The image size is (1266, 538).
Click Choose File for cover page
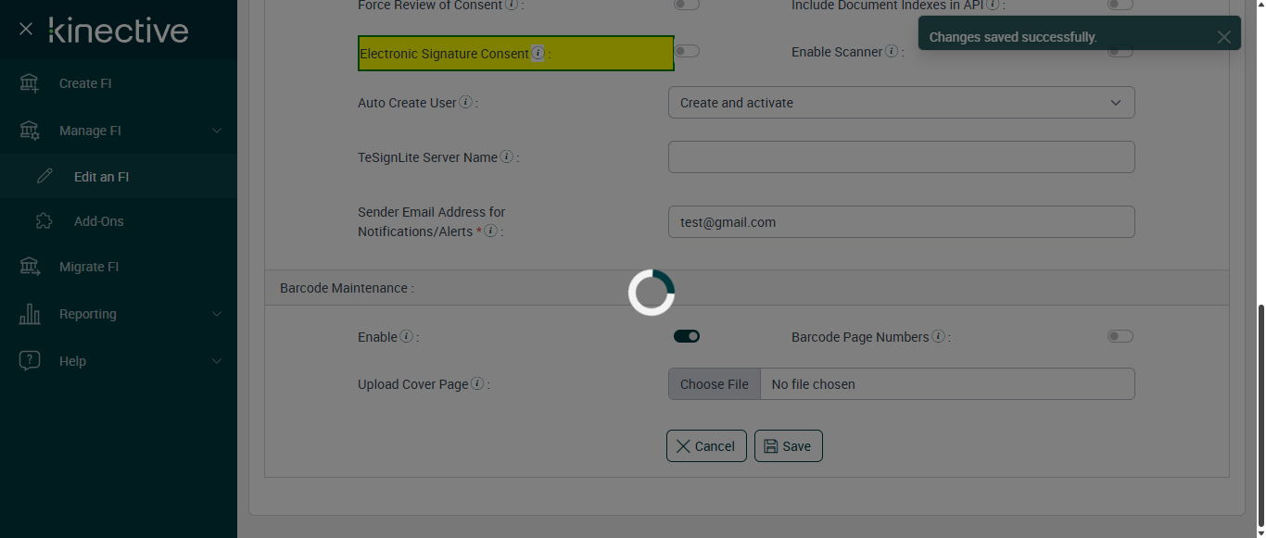click(715, 384)
